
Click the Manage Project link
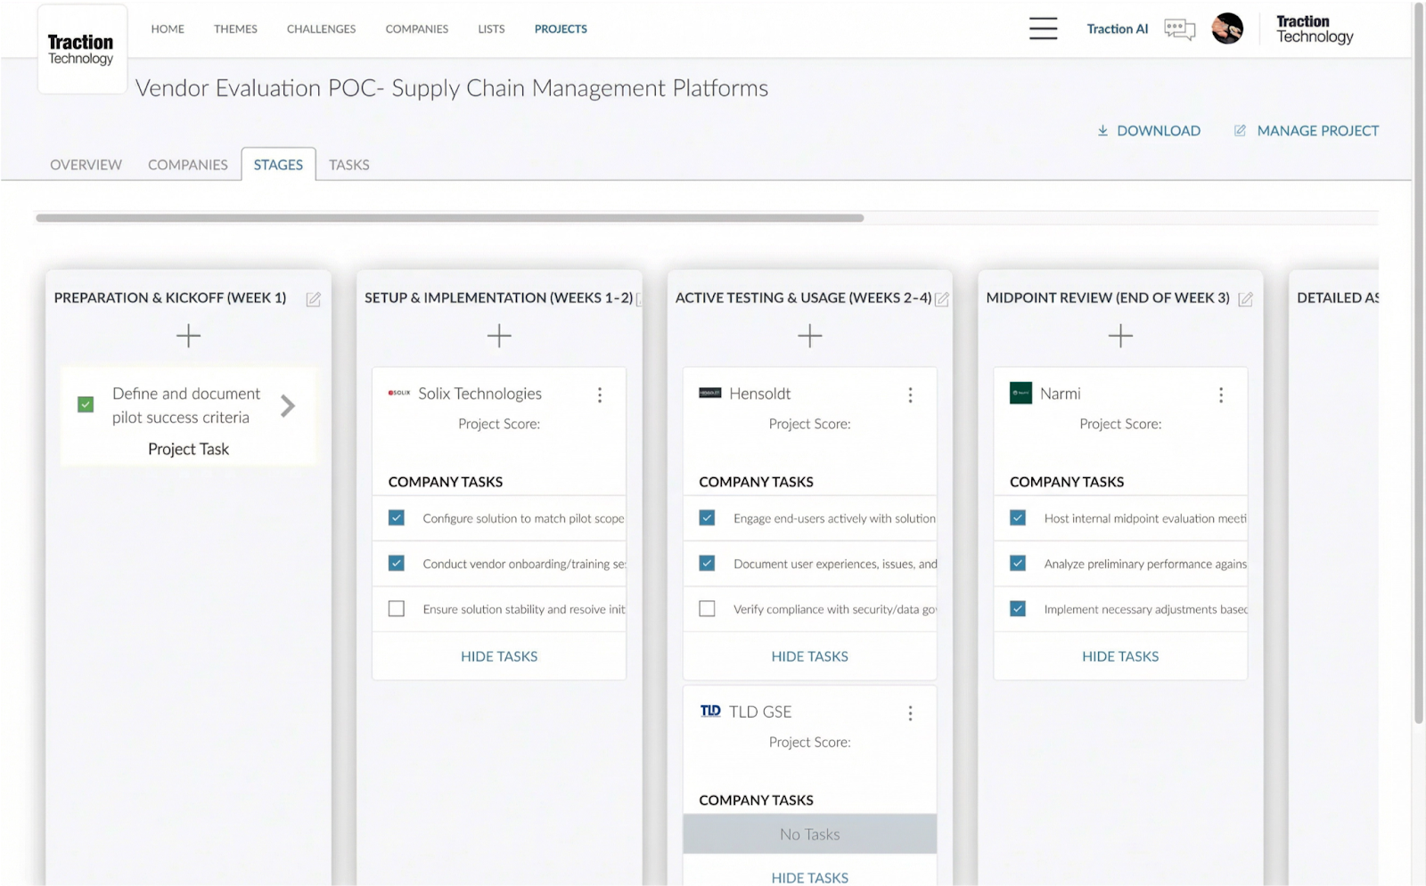tap(1317, 131)
